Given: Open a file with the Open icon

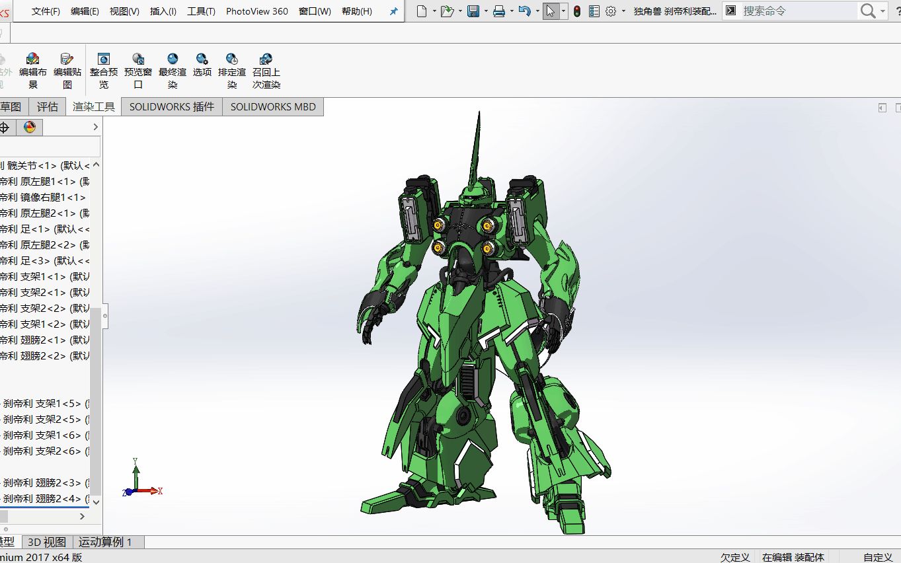Looking at the screenshot, I should pos(447,11).
